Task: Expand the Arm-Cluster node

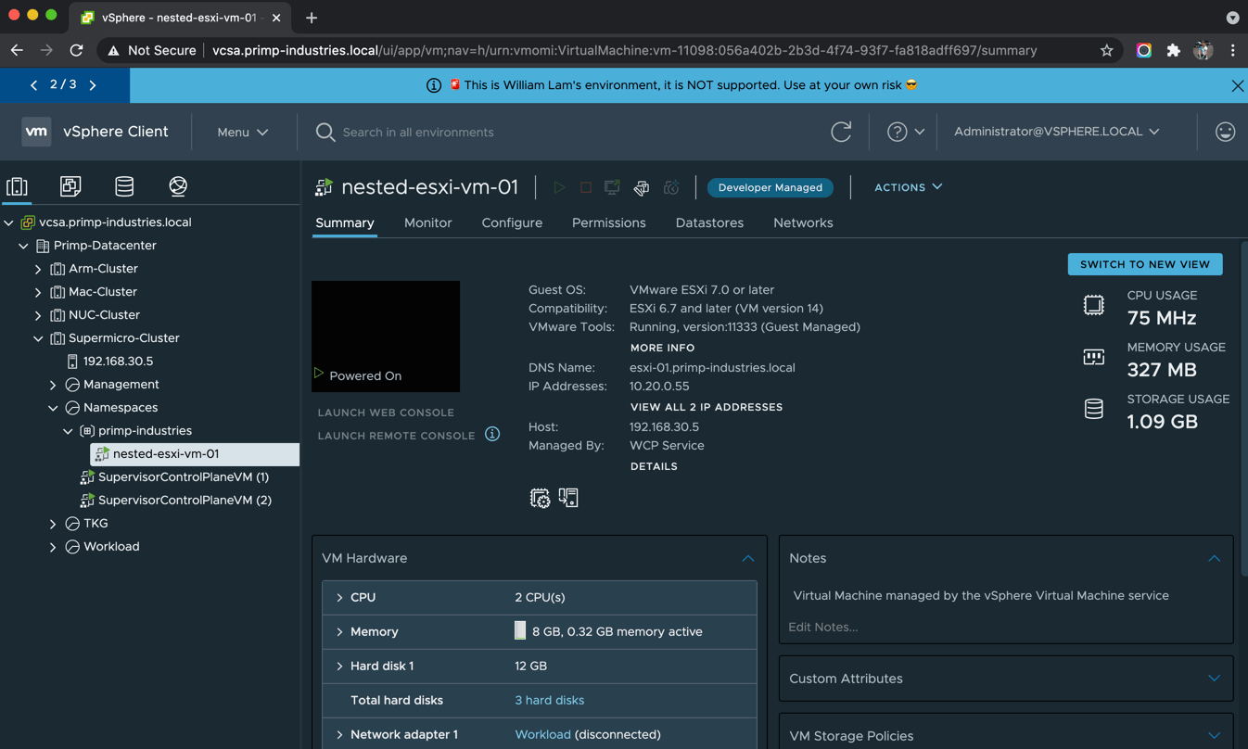Action: [x=38, y=269]
